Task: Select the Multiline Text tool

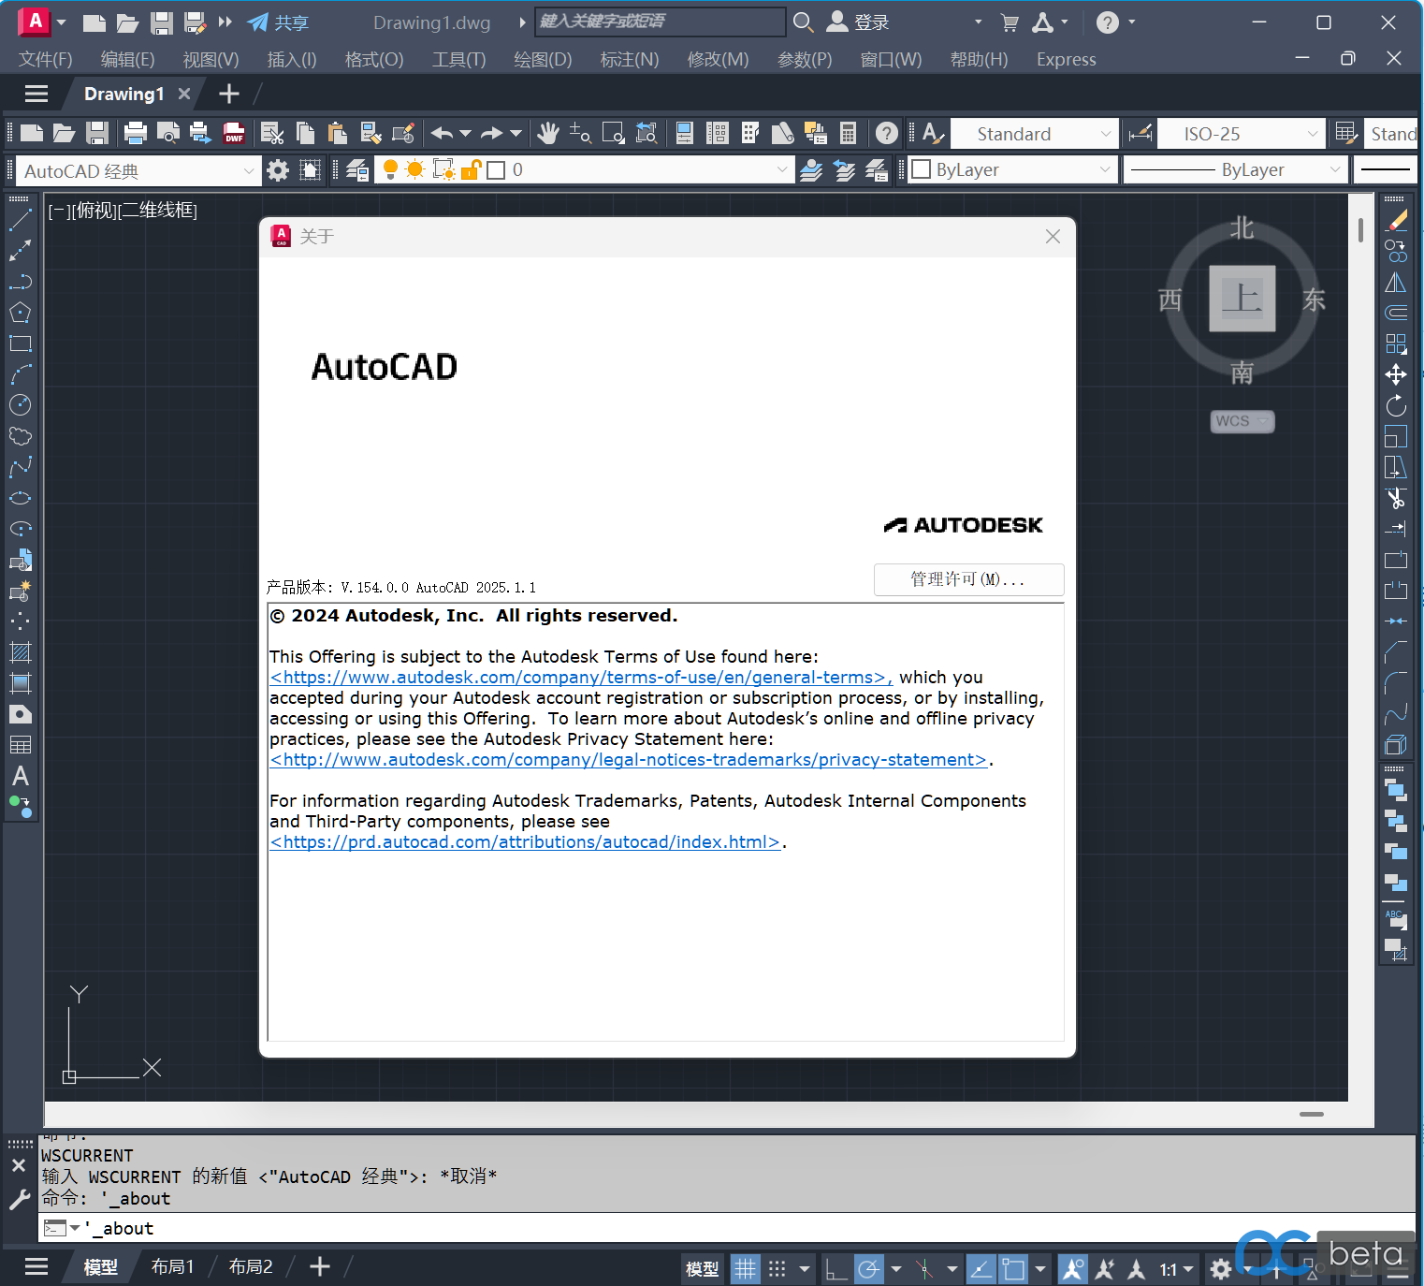Action: (21, 776)
